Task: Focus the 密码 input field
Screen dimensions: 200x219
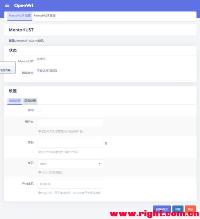Action: [70, 143]
